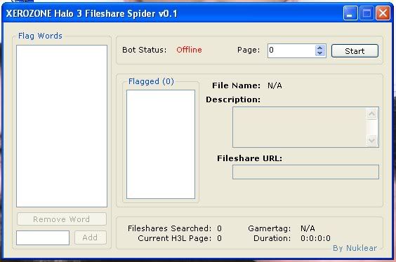Click the Remove Word button
Image resolution: width=396 pixels, height=262 pixels.
click(62, 219)
